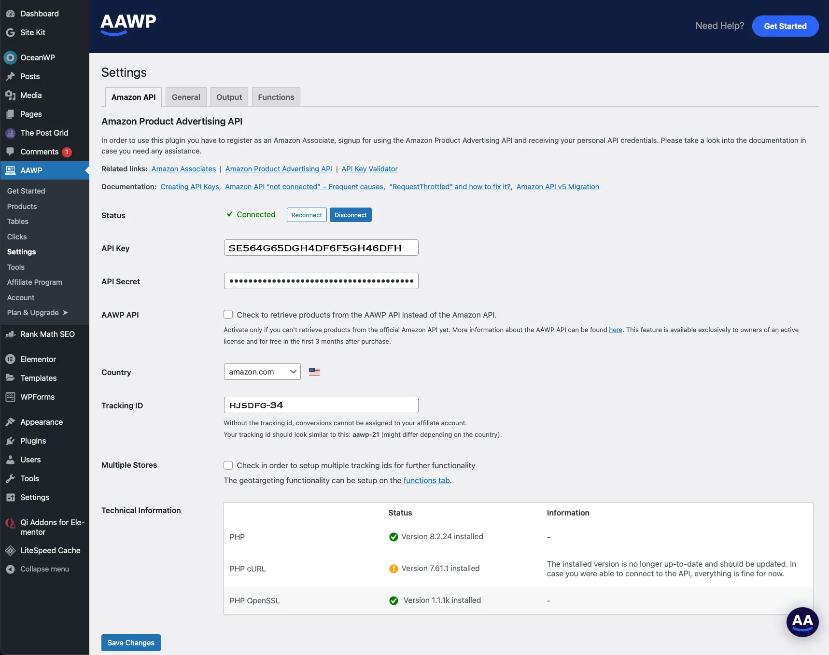Click the Elementor icon

point(10,359)
